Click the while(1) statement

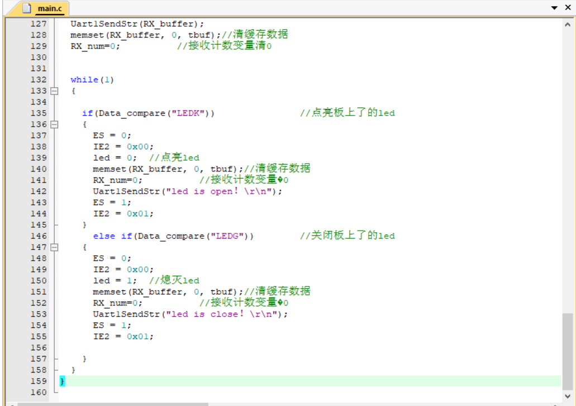(92, 80)
